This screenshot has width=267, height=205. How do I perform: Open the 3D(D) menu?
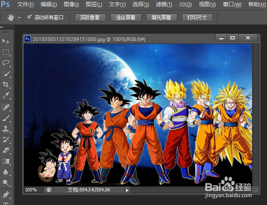coord(185,4)
